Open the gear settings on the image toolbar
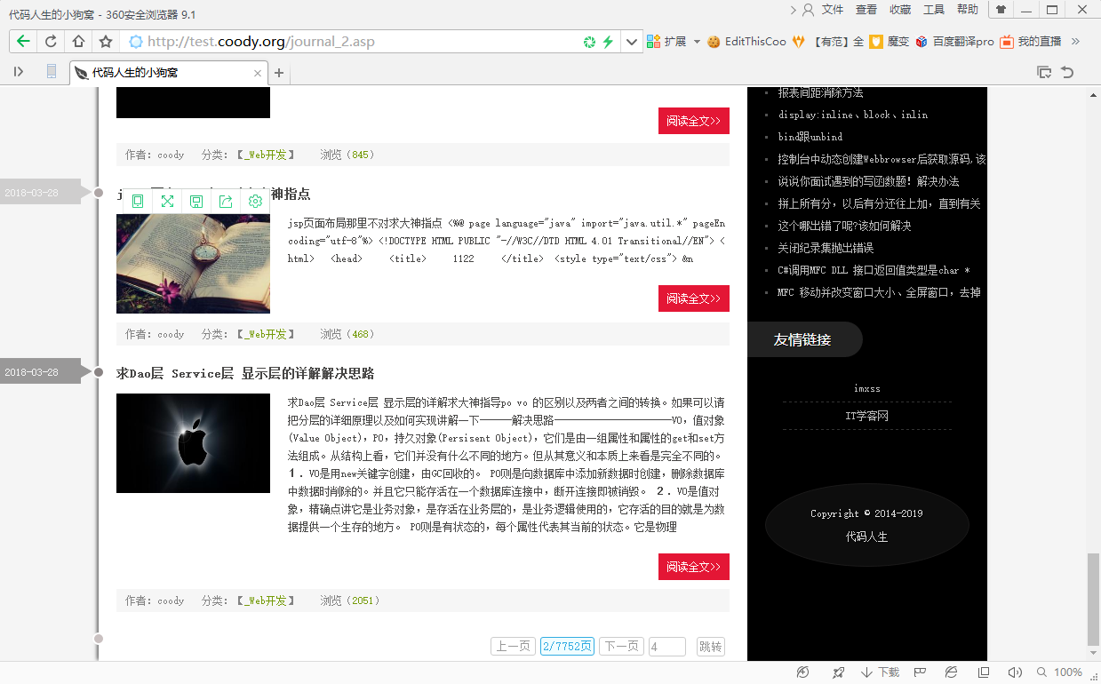The height and width of the screenshot is (684, 1101). click(255, 202)
